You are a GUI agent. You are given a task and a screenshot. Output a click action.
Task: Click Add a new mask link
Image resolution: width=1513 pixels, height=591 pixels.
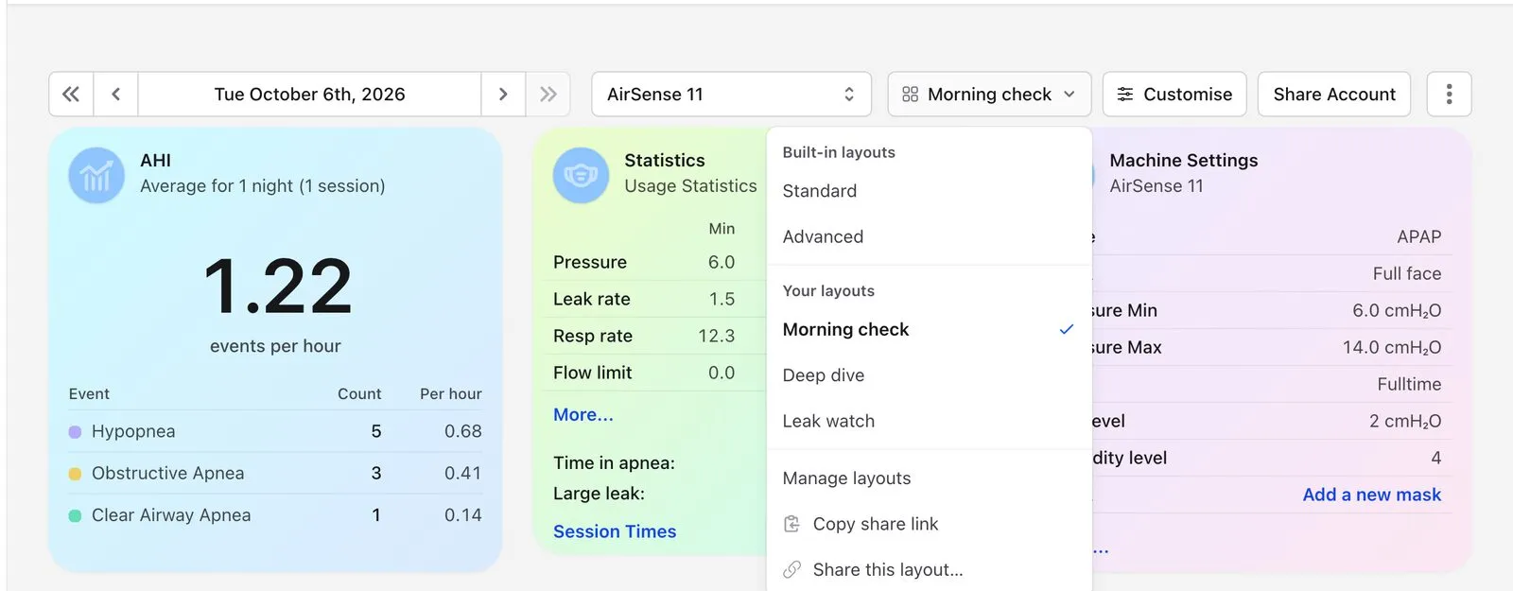click(1372, 495)
